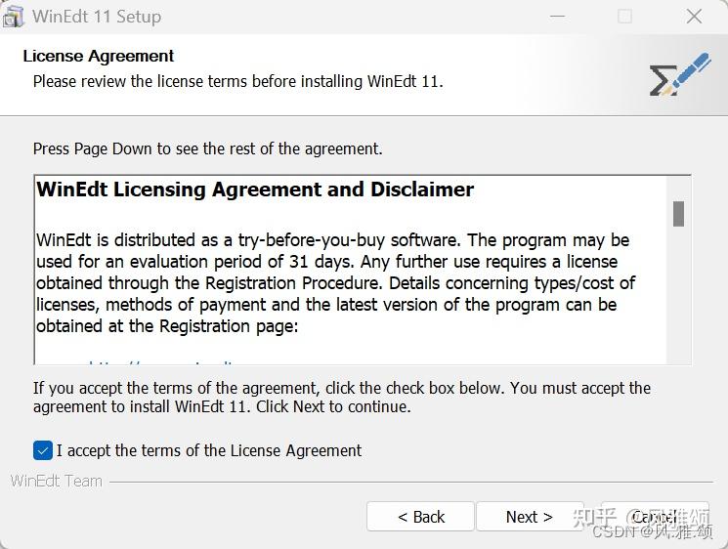The width and height of the screenshot is (728, 549).
Task: Uncheck the accept license terms checkbox
Action: pos(43,450)
